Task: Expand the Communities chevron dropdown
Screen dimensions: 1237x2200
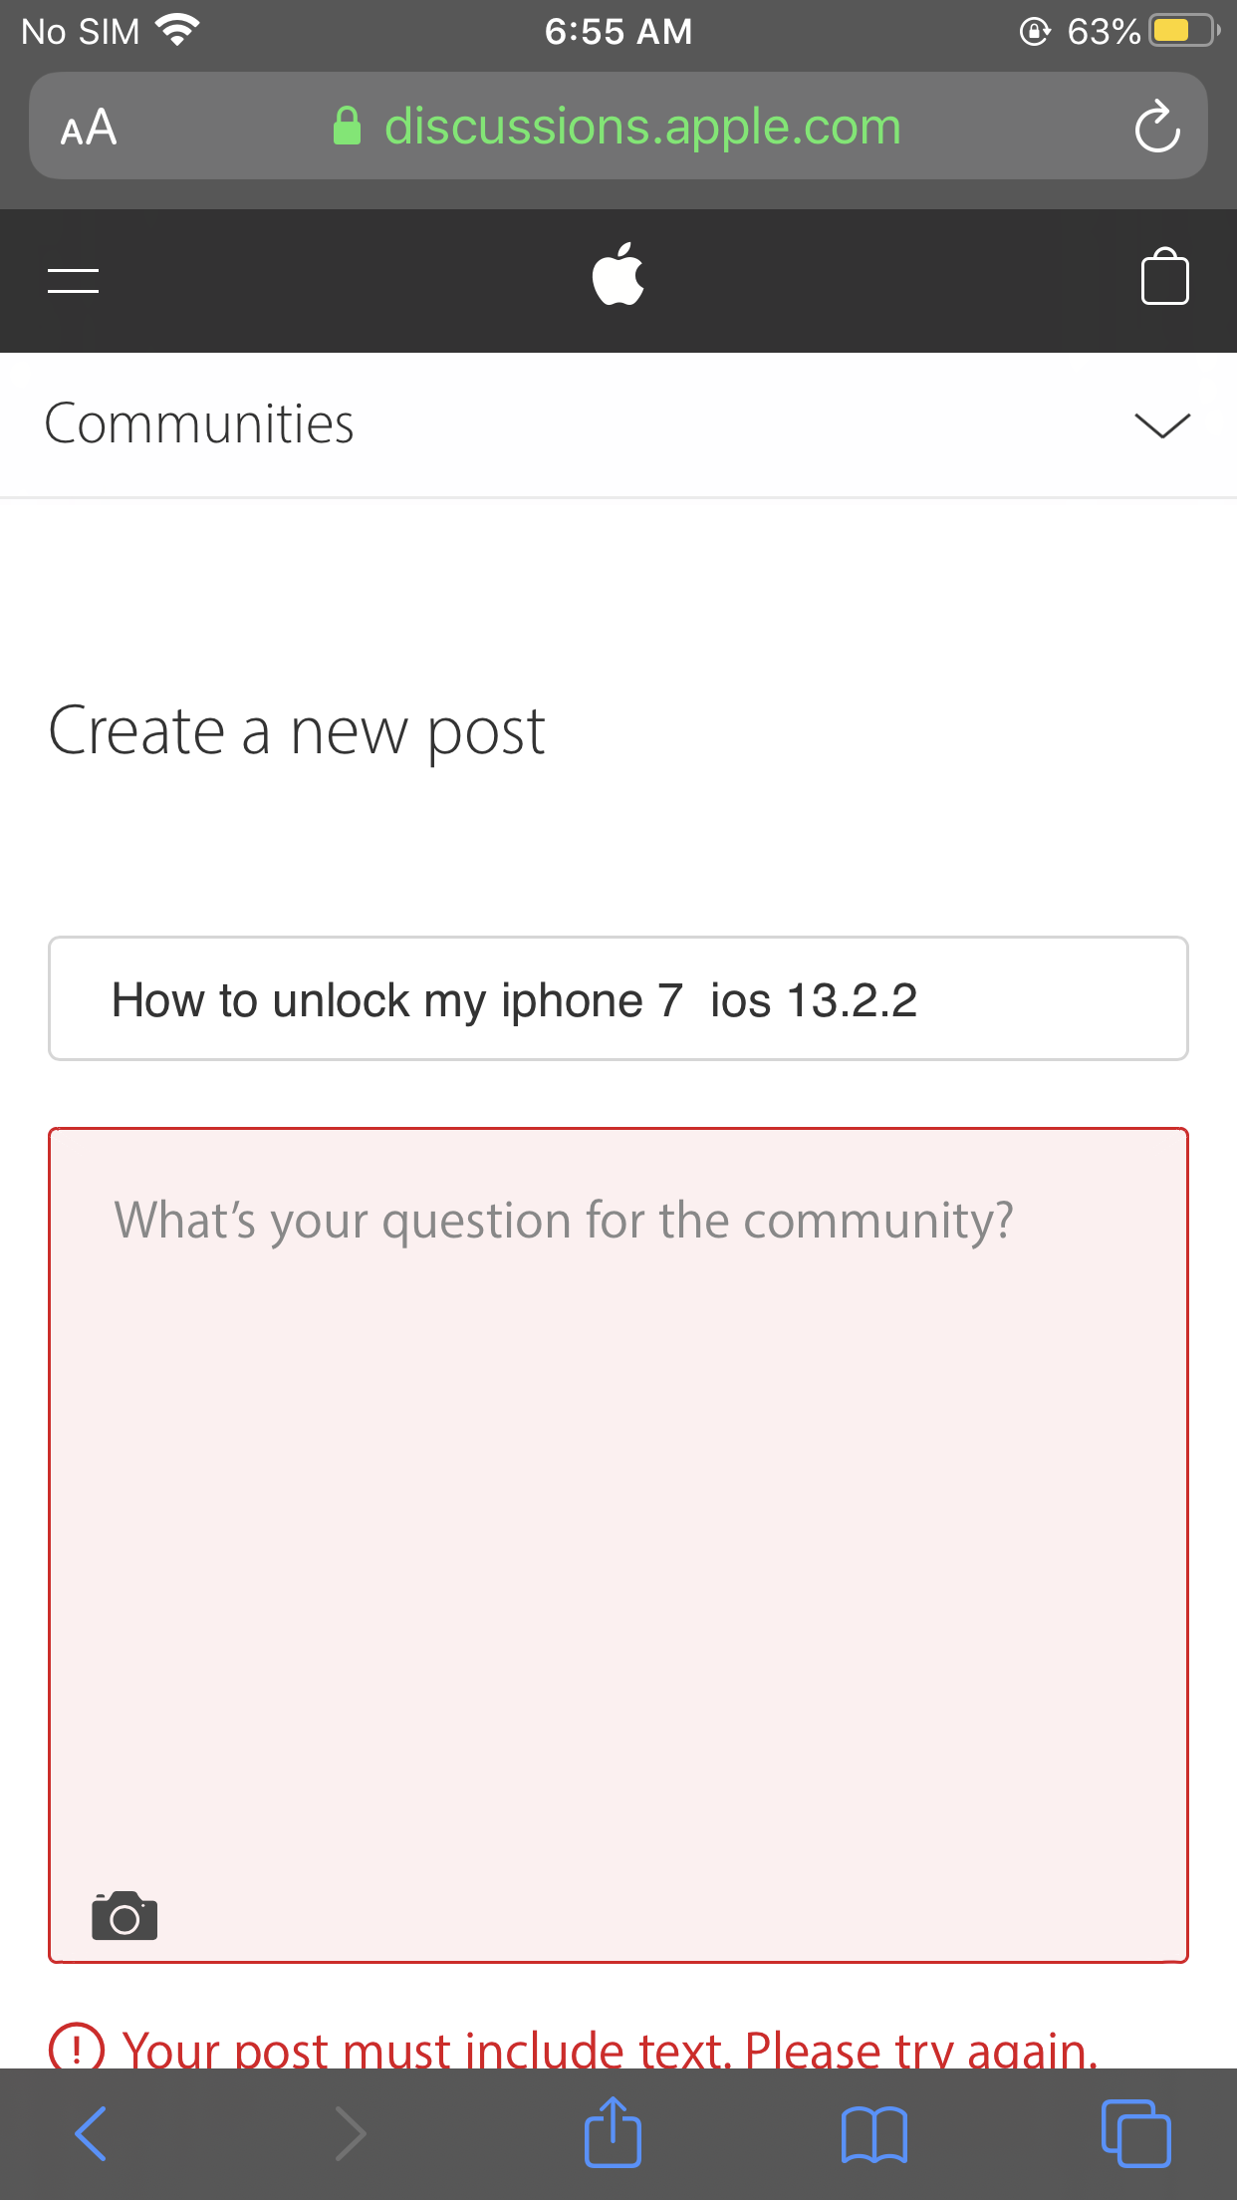Action: pos(1162,425)
